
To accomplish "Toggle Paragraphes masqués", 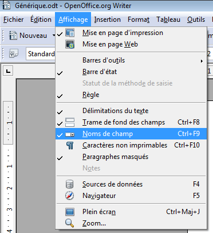I will pyautogui.click(x=131, y=157).
